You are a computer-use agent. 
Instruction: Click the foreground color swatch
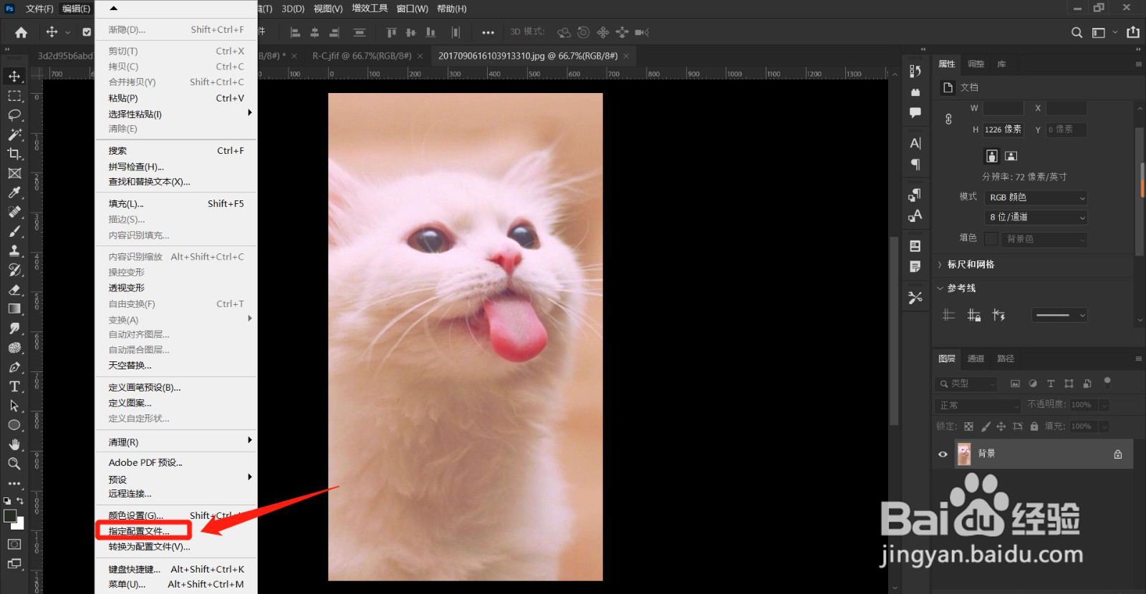[x=9, y=516]
